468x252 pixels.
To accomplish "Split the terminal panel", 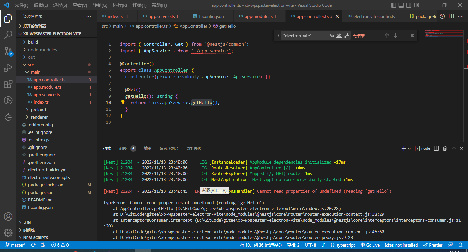I will pyautogui.click(x=436, y=149).
